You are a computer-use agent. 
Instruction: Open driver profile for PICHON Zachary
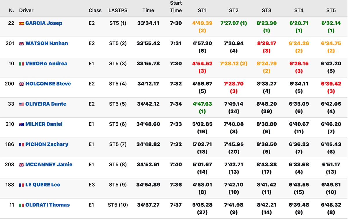click(x=47, y=144)
